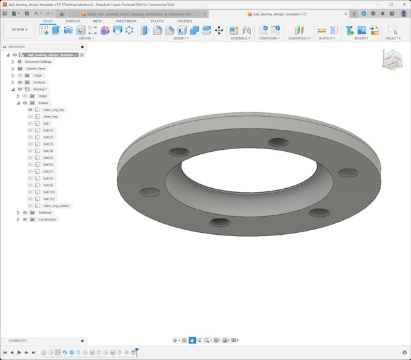
Task: Expand the Sketches folder in the browser
Action: [18, 213]
